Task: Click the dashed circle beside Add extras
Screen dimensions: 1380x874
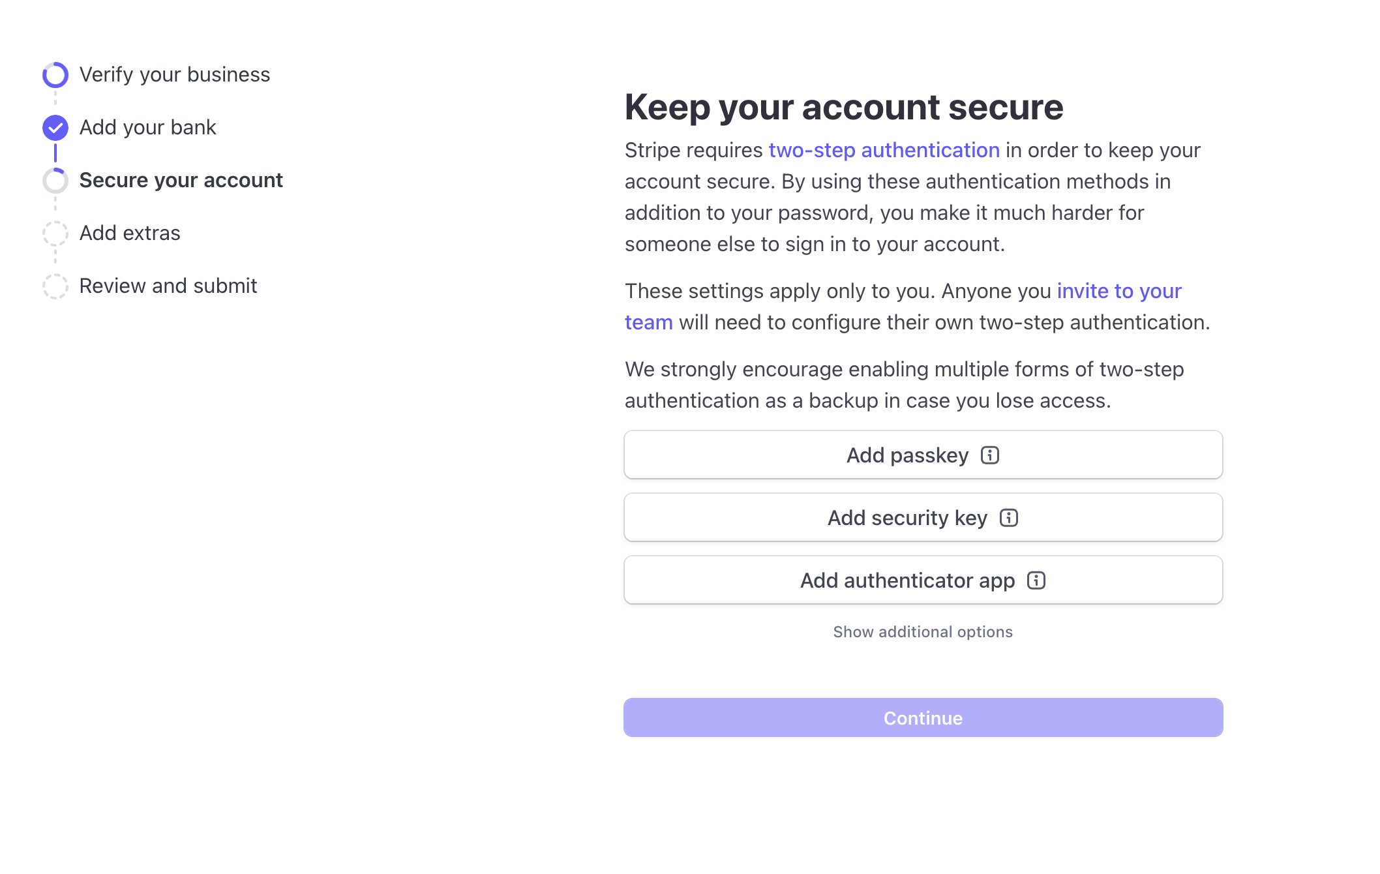Action: coord(55,234)
